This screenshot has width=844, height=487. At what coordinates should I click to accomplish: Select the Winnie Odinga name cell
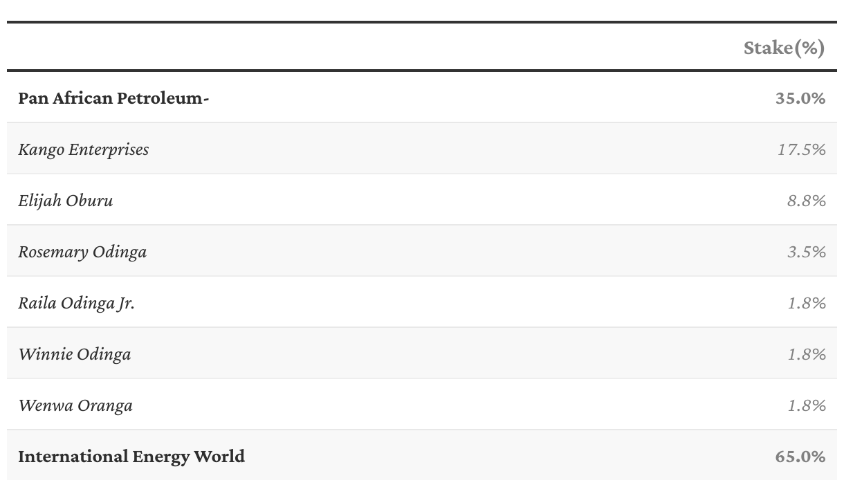(x=75, y=354)
